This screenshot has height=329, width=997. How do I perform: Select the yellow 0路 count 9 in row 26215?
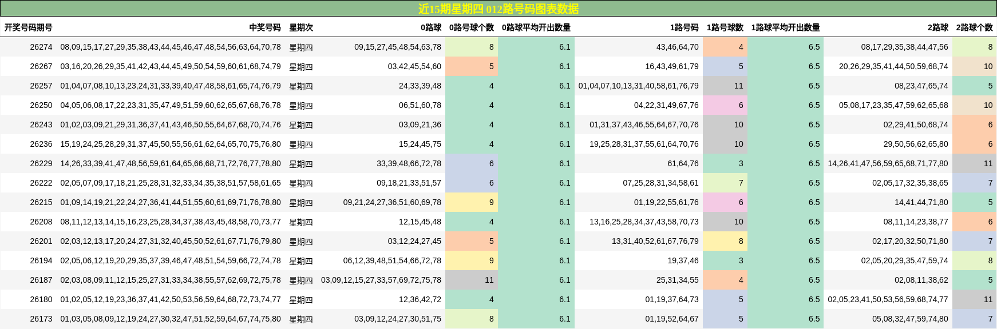click(472, 202)
